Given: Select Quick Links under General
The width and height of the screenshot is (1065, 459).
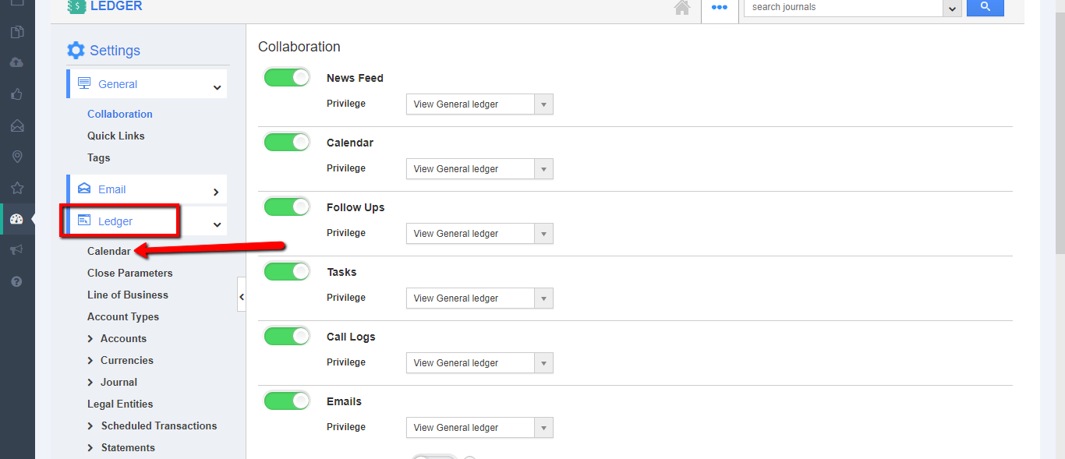Looking at the screenshot, I should click(116, 136).
